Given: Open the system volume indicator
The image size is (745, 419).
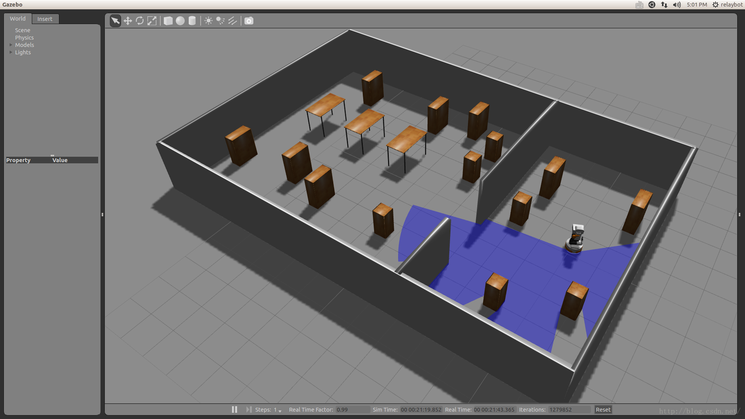Looking at the screenshot, I should [677, 5].
